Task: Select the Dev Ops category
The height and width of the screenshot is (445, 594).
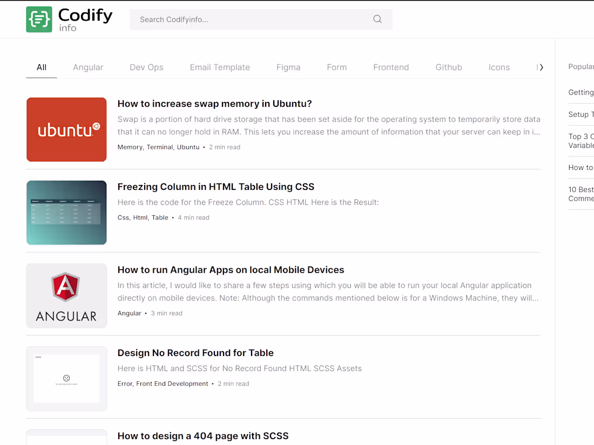Action: [x=146, y=67]
